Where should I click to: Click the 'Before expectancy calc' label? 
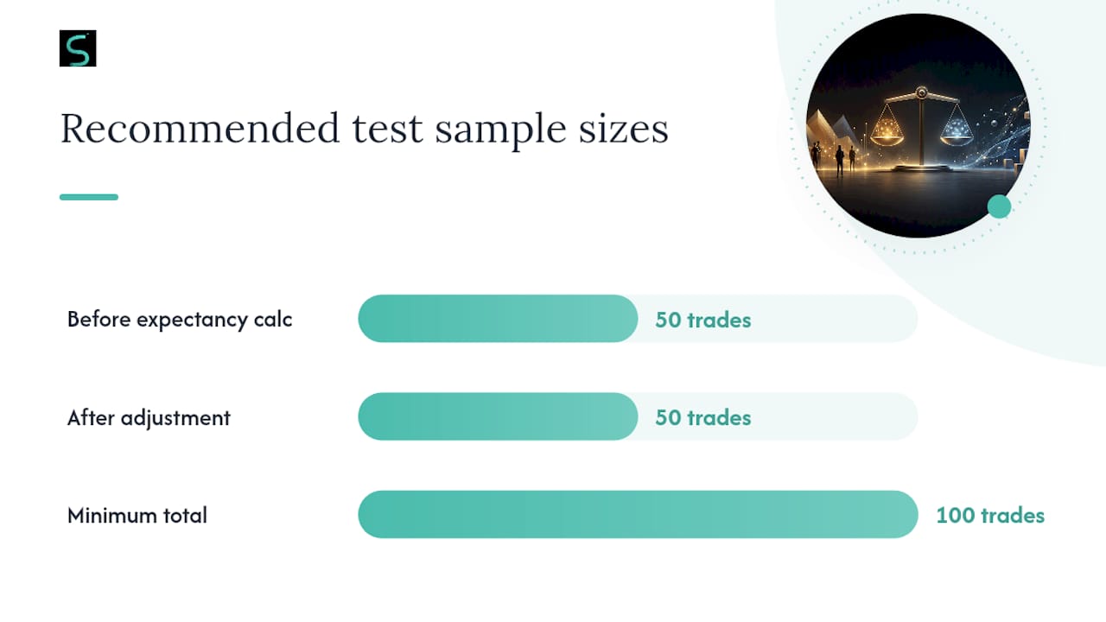tap(180, 320)
